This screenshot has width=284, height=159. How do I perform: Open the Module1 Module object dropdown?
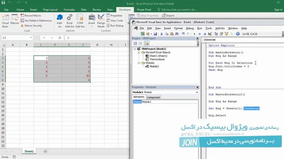click(x=197, y=92)
